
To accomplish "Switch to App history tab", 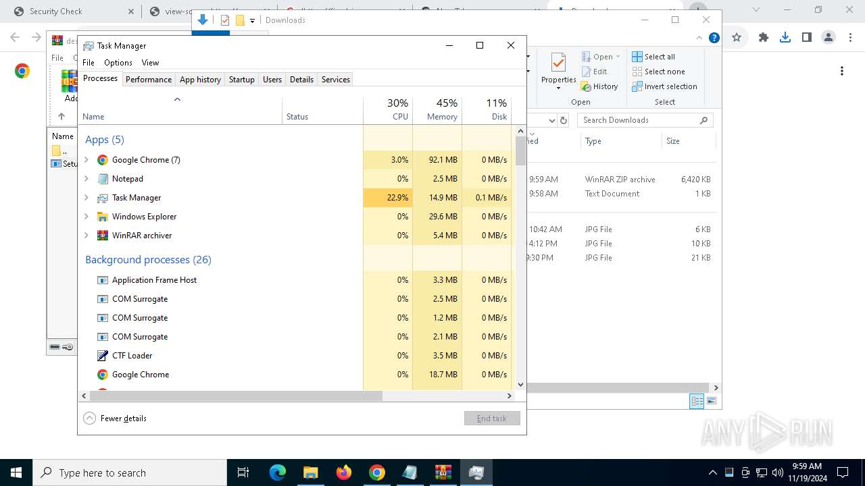I will pos(200,80).
